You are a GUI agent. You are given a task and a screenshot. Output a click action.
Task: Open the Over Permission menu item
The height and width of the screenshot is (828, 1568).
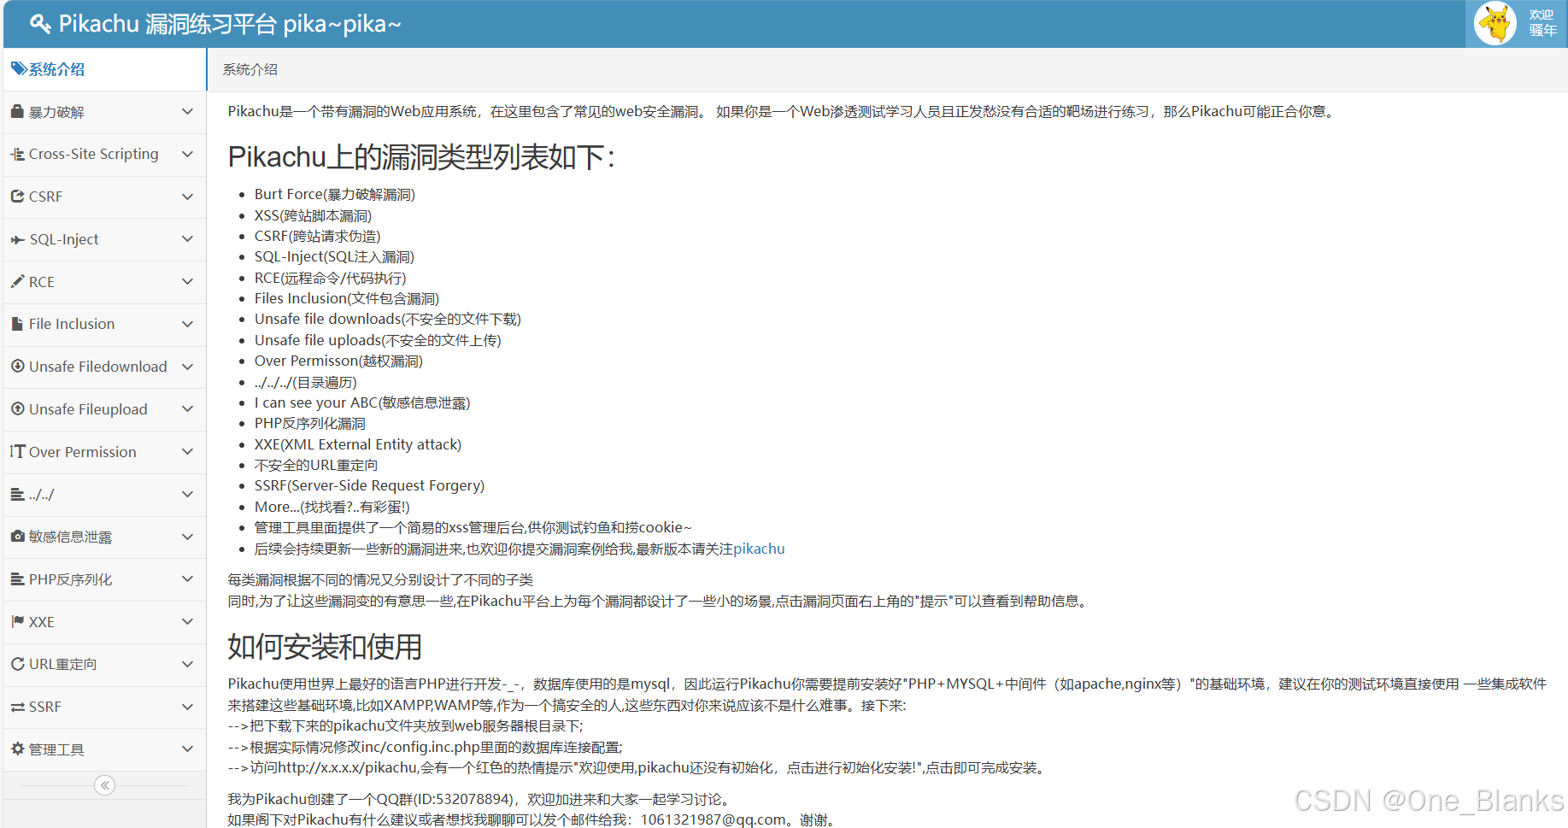[104, 452]
